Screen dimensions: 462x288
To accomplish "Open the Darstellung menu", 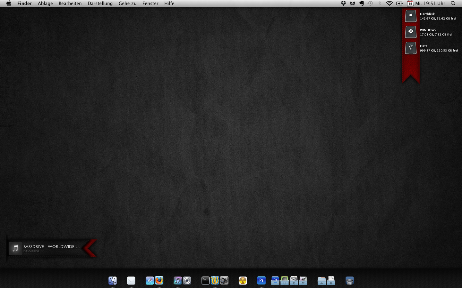I will [x=100, y=3].
